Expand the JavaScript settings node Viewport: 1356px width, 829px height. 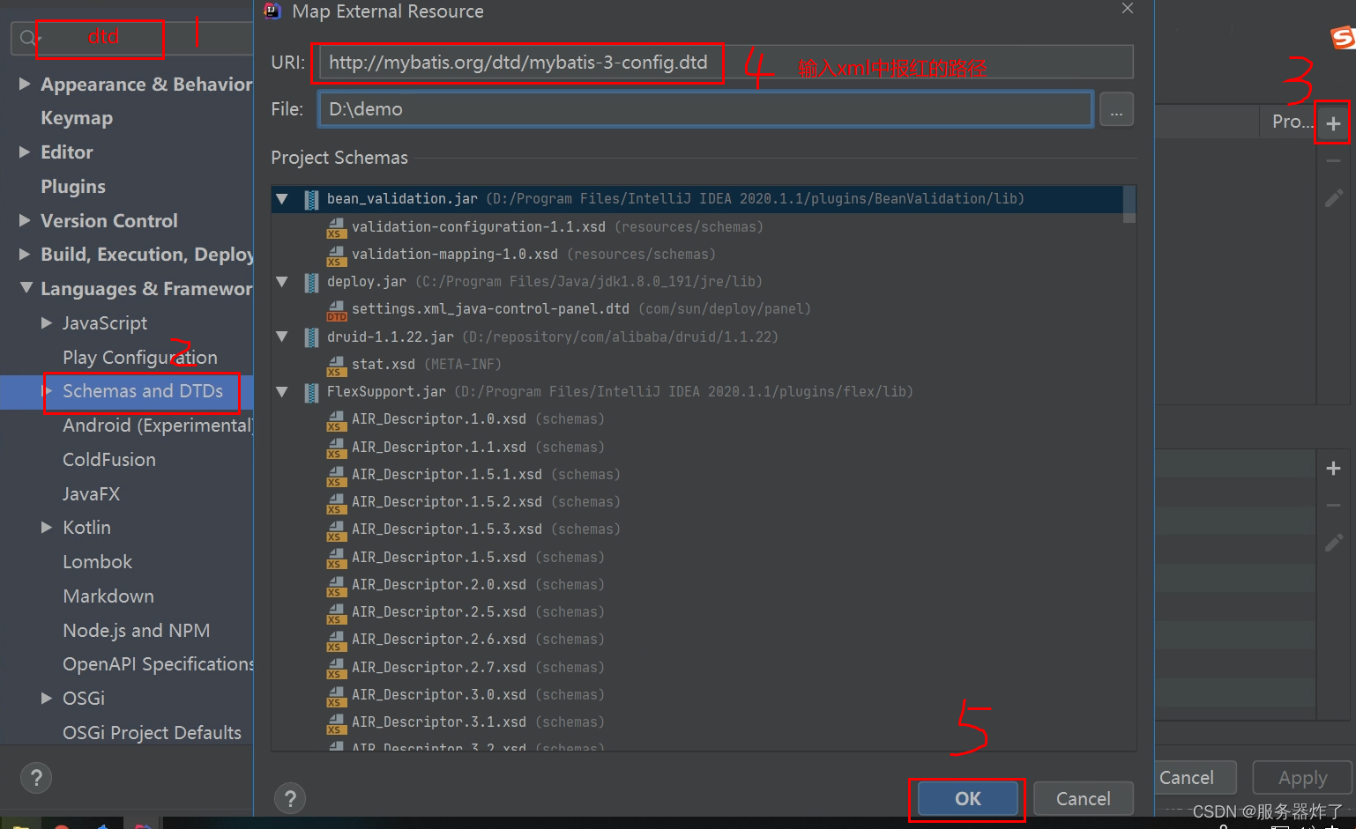47,322
